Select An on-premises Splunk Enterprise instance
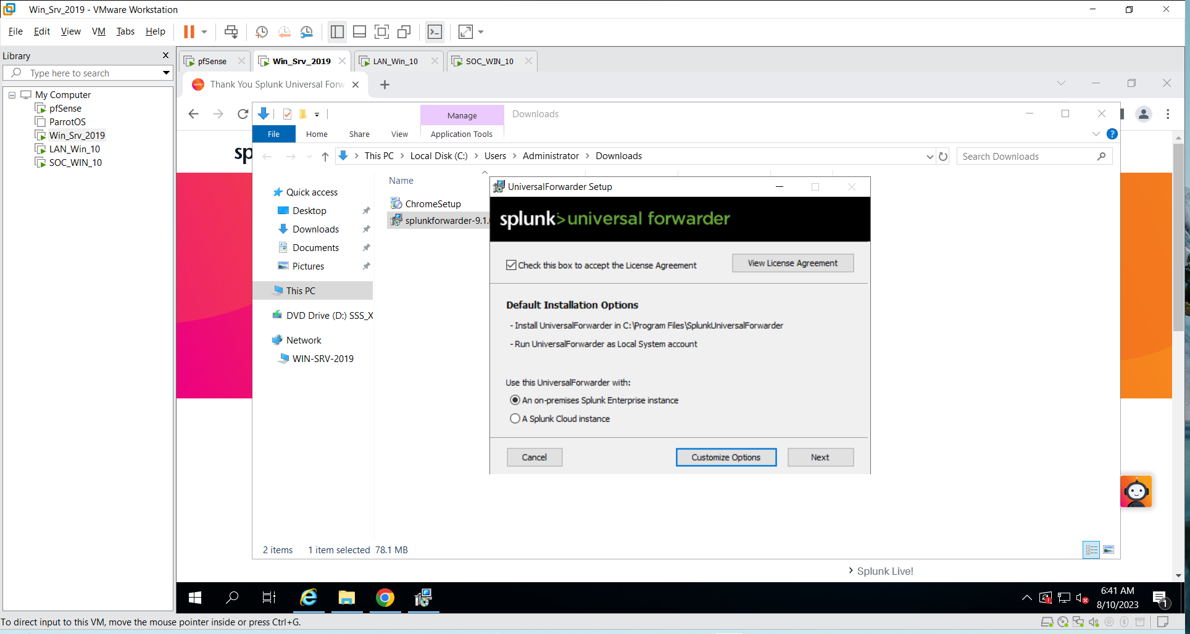 515,400
